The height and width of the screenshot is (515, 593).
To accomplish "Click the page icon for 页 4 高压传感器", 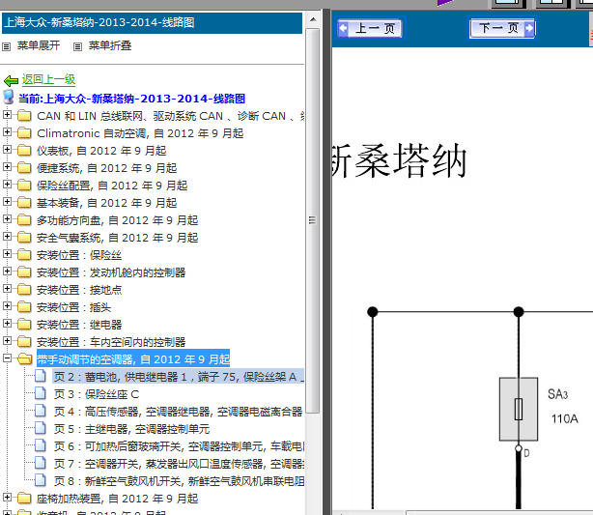I will [x=41, y=411].
